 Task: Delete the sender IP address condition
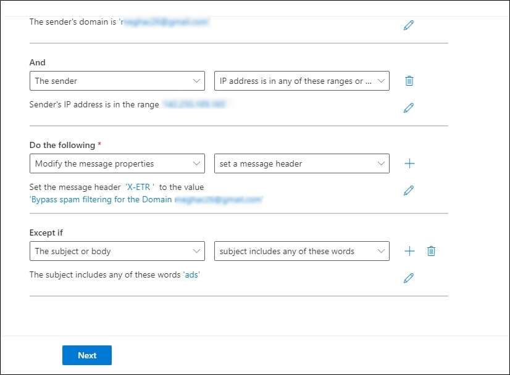pyautogui.click(x=409, y=81)
